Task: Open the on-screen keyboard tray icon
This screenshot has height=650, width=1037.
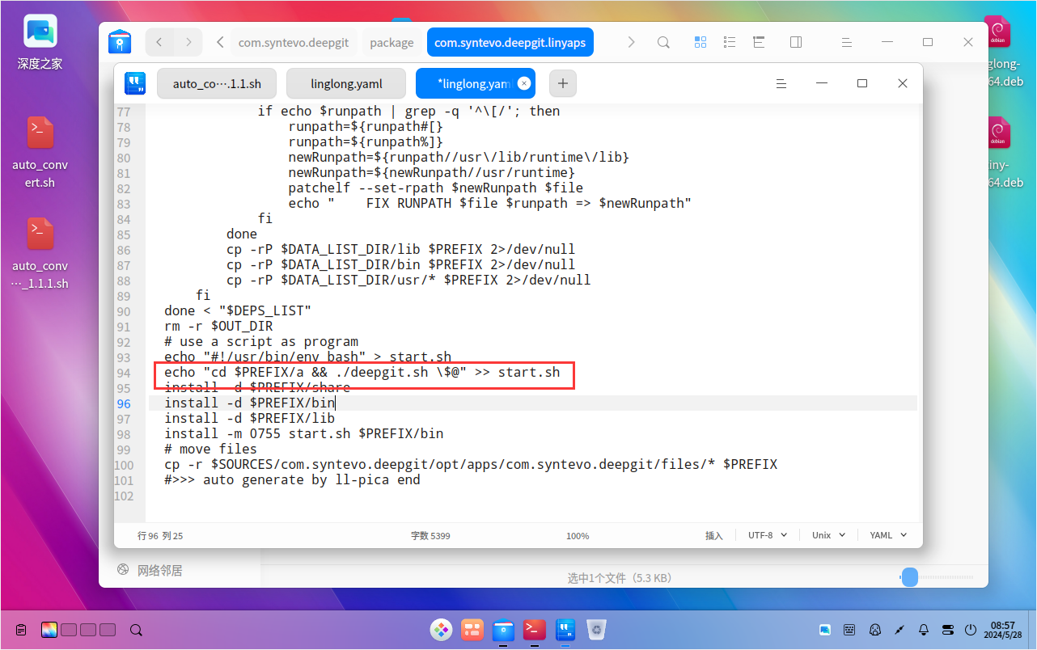Action: tap(849, 630)
